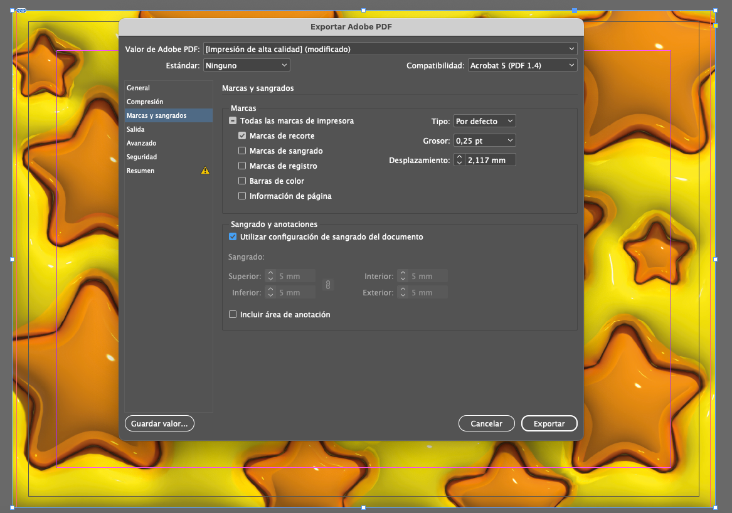Toggle Todas las marcas de impresora checkbox
The image size is (732, 513).
[233, 120]
